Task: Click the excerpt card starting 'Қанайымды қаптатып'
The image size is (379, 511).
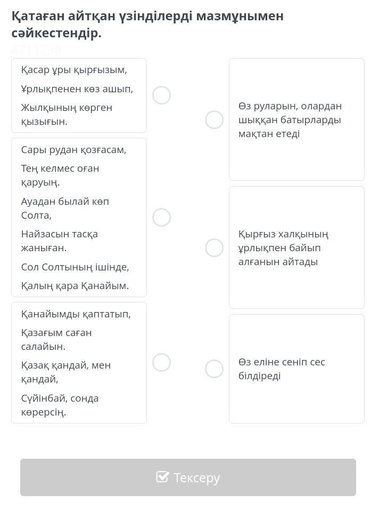Action: pyautogui.click(x=79, y=363)
